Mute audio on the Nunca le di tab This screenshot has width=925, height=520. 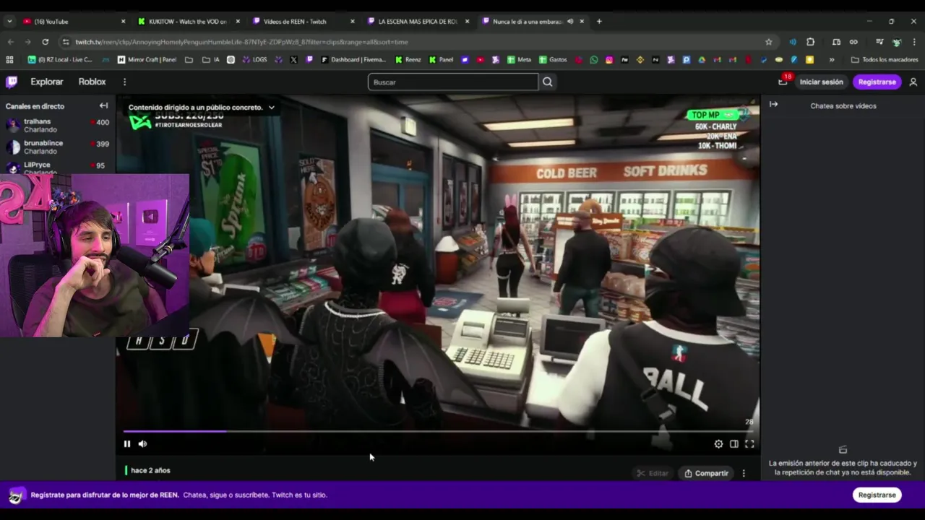[x=570, y=21]
